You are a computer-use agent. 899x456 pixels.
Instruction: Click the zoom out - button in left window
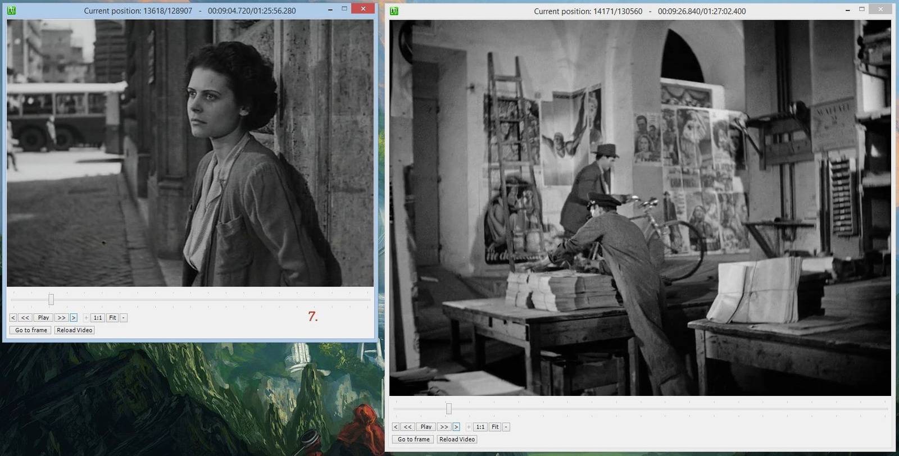124,318
